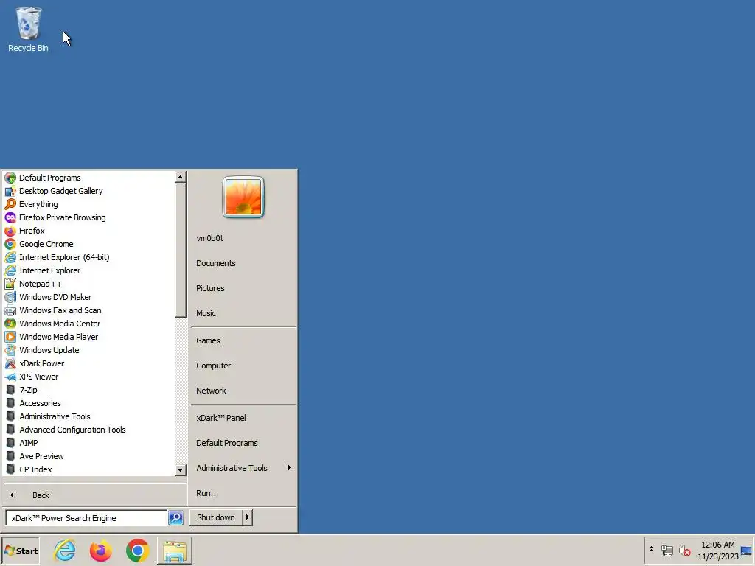Go Back to the main Start menu
The height and width of the screenshot is (566, 755).
coord(41,495)
